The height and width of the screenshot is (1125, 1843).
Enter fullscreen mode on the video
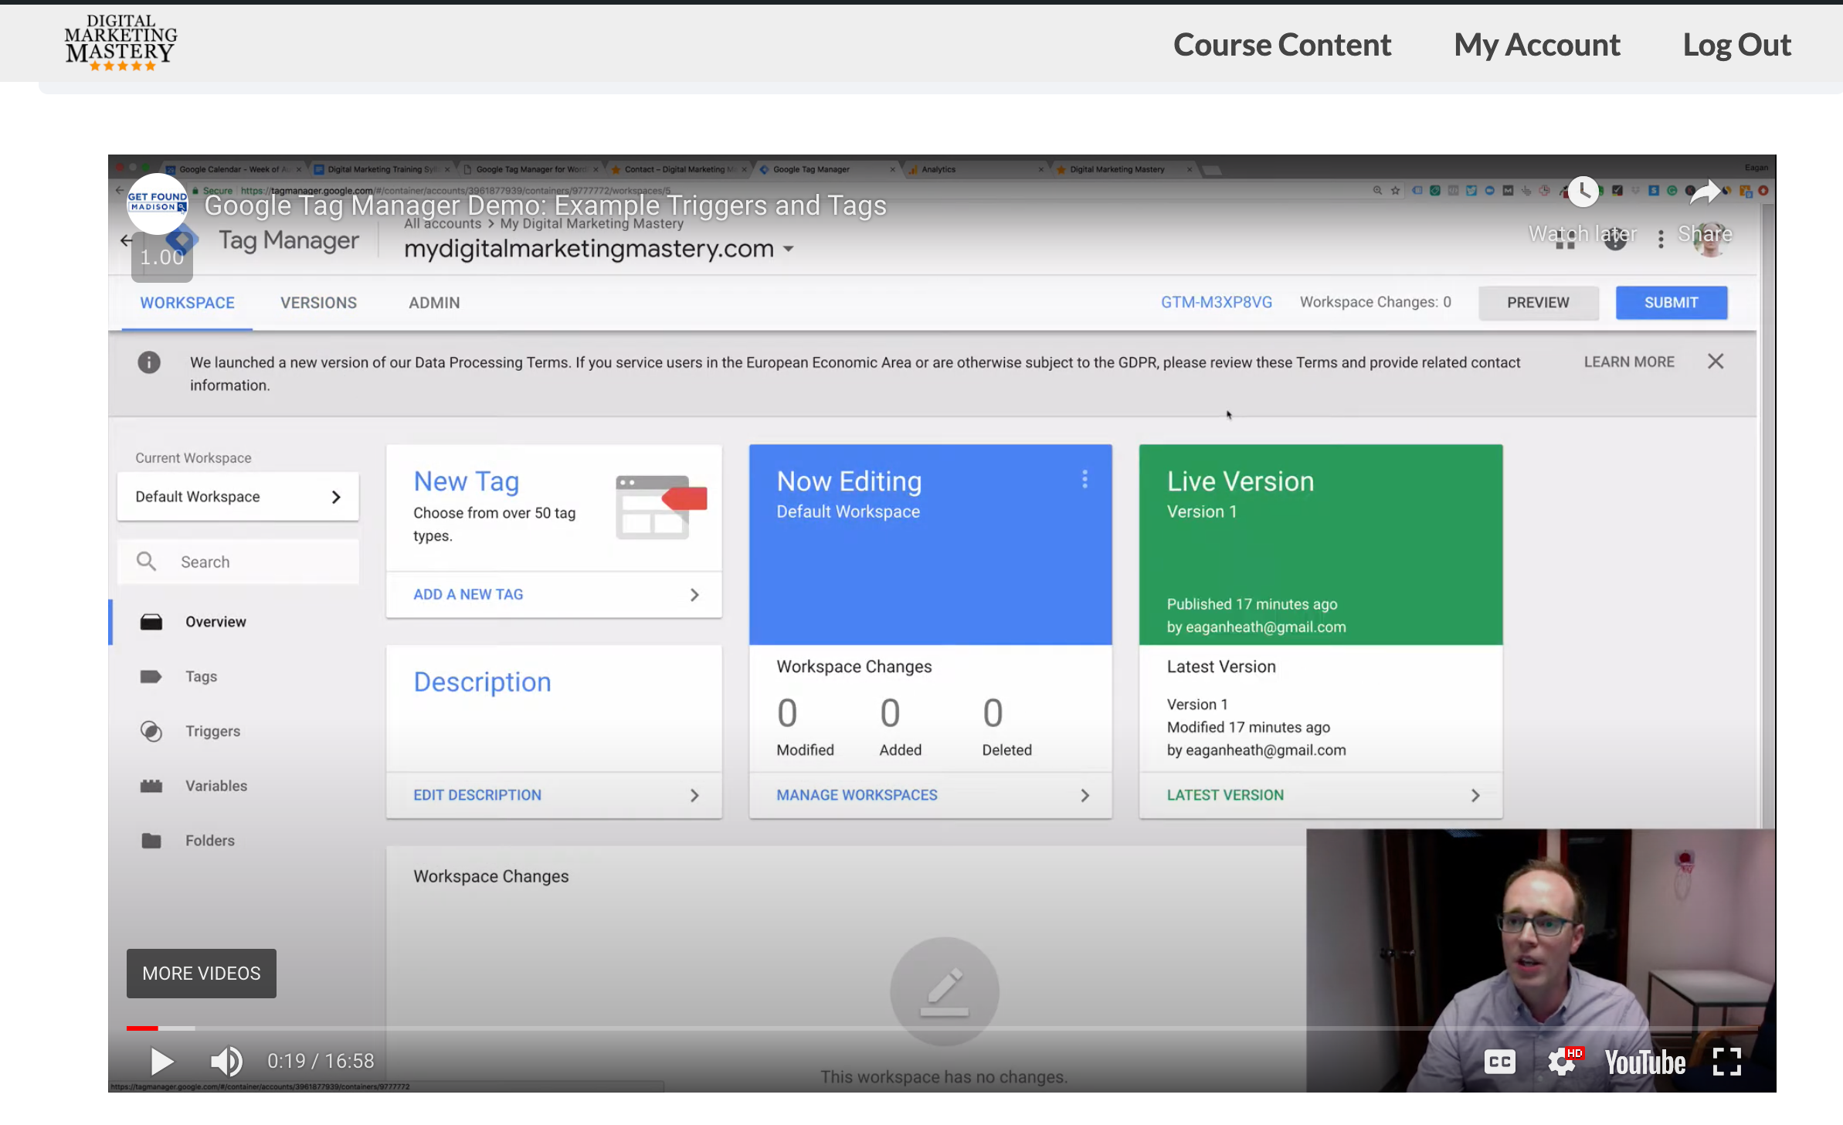(1727, 1062)
